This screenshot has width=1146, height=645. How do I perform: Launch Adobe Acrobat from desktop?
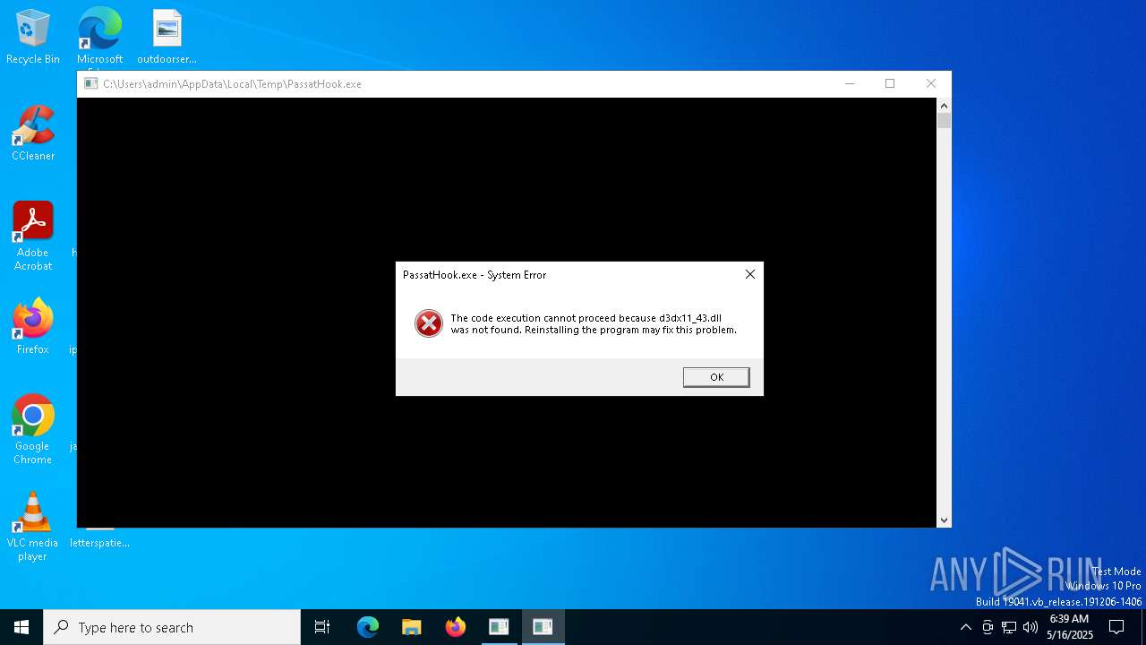point(33,236)
